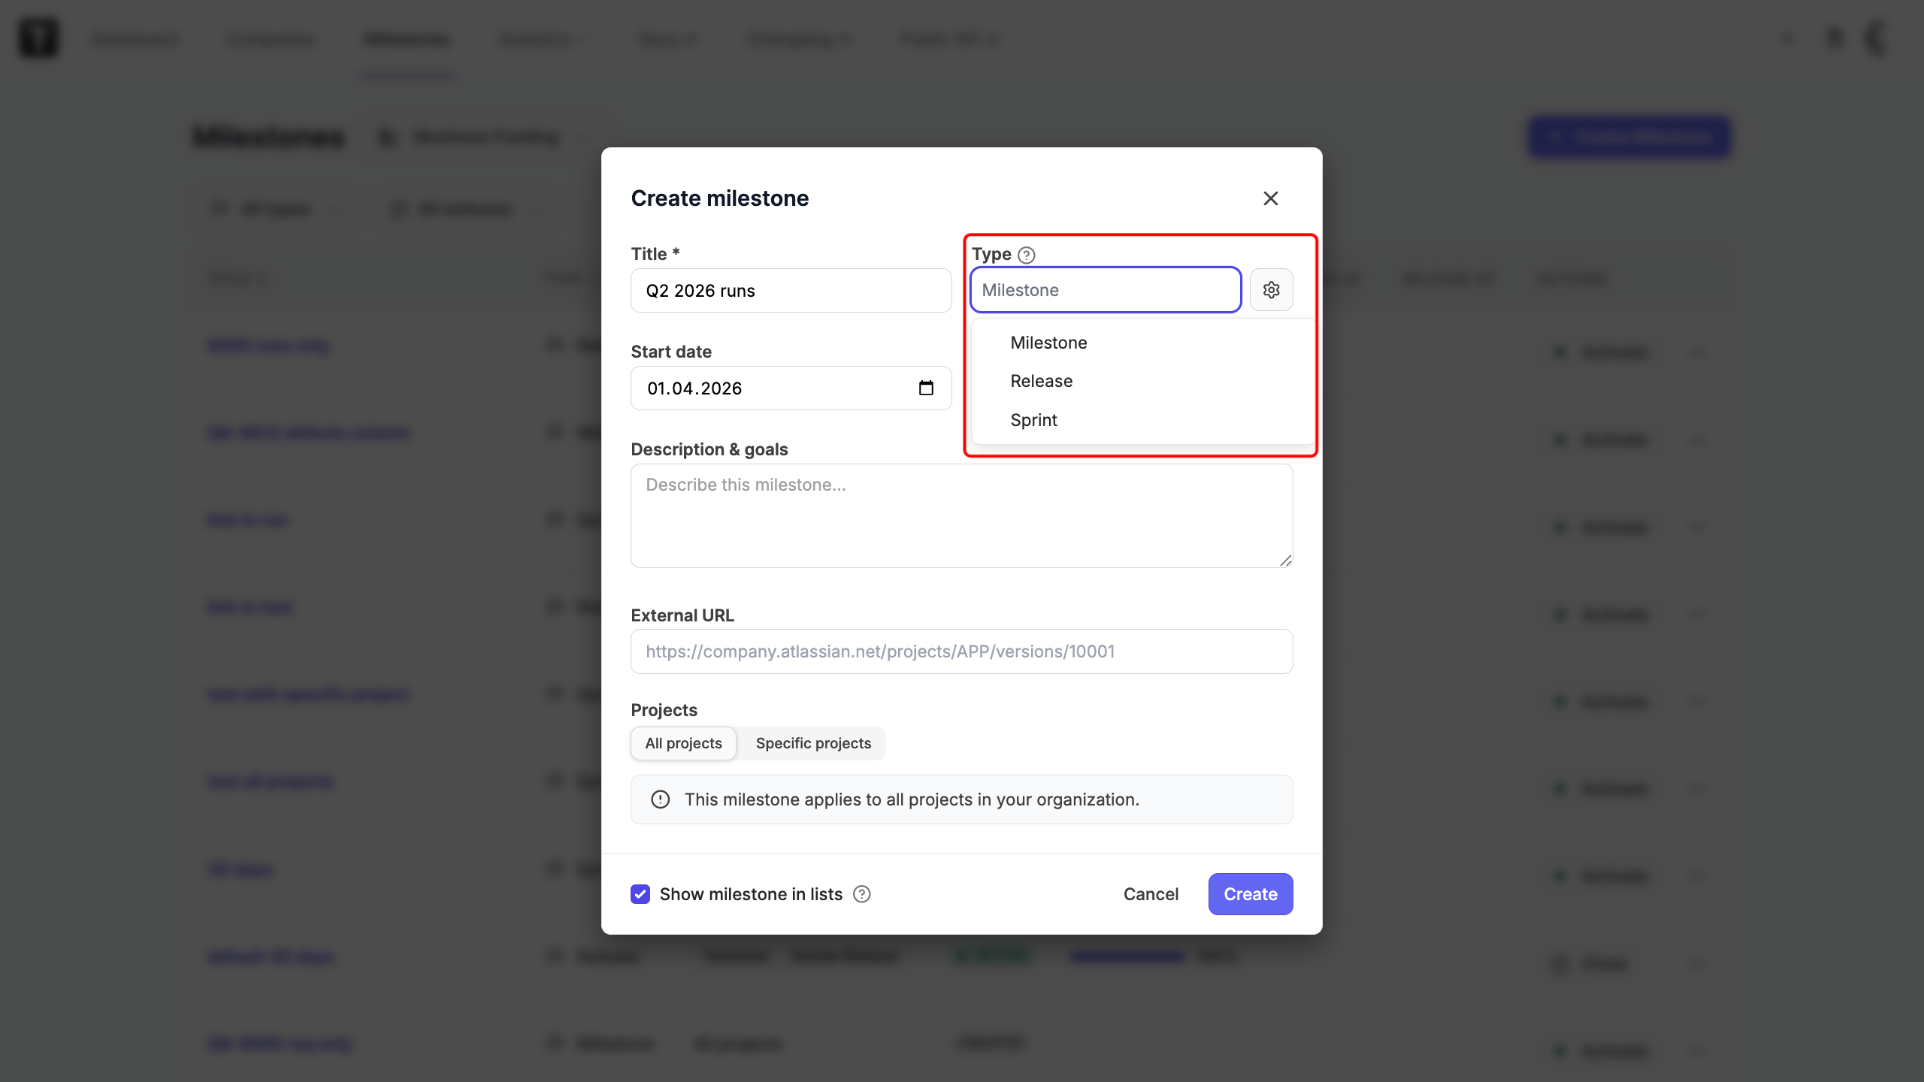Close the Create milestone dialog
The height and width of the screenshot is (1082, 1924).
1270,198
